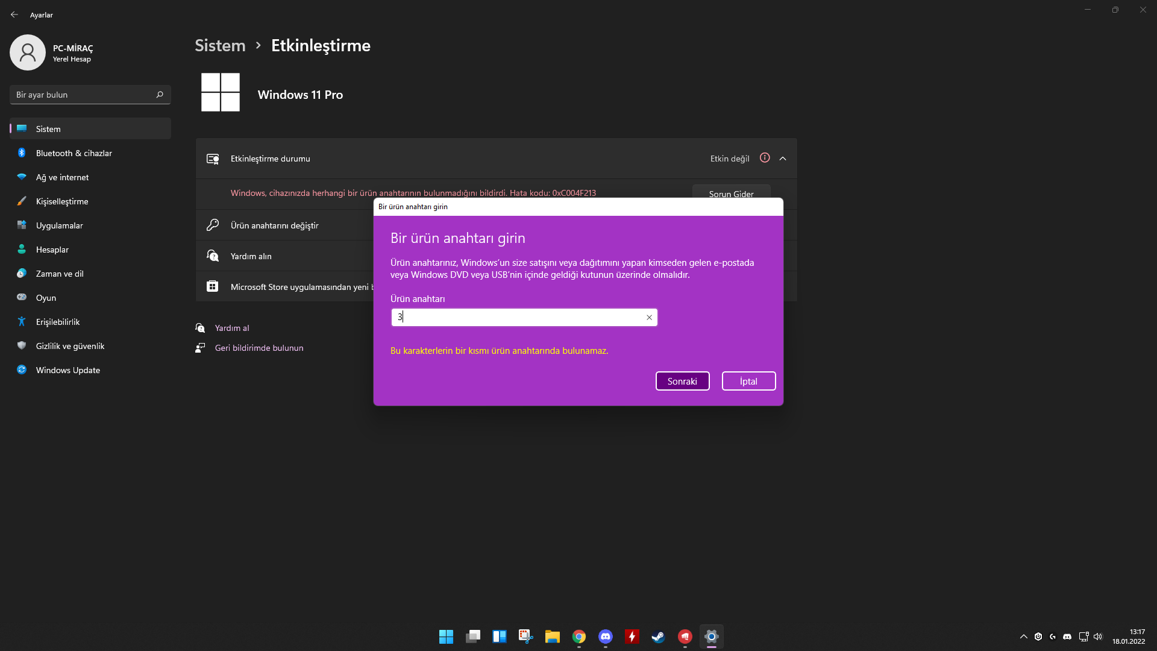This screenshot has height=651, width=1157.
Task: Clear the product key field with X
Action: pyautogui.click(x=649, y=318)
